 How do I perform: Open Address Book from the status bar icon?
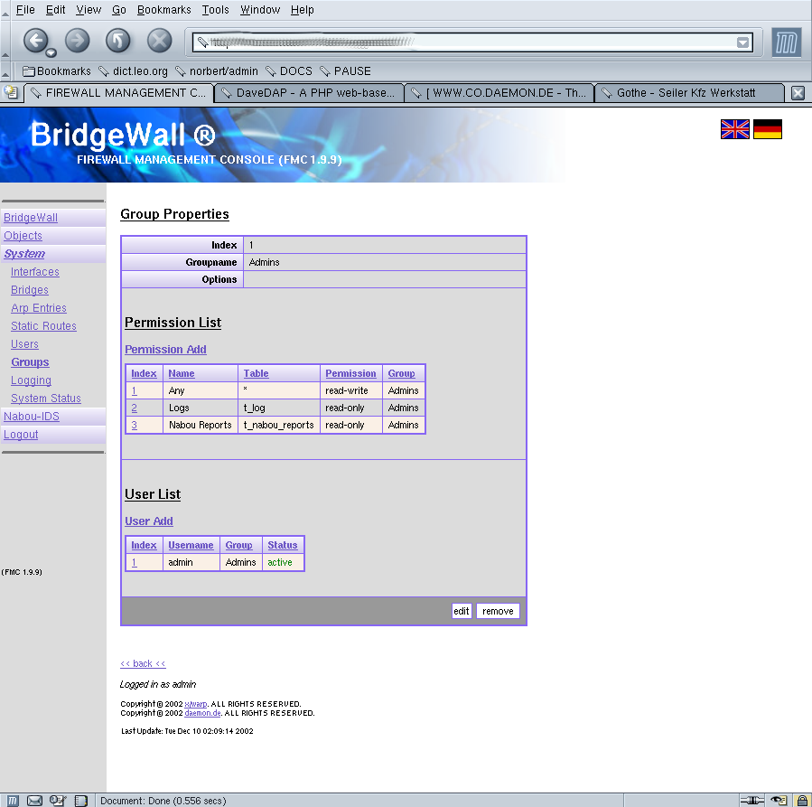[x=80, y=801]
